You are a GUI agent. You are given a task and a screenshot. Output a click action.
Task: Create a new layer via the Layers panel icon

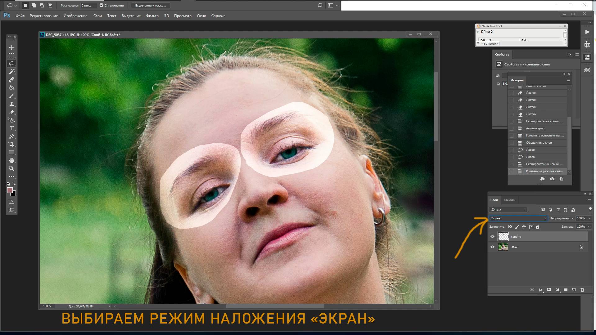point(574,289)
